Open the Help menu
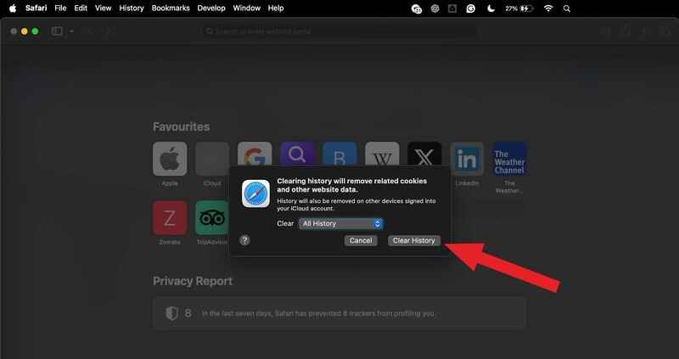679x359 pixels. pyautogui.click(x=275, y=8)
